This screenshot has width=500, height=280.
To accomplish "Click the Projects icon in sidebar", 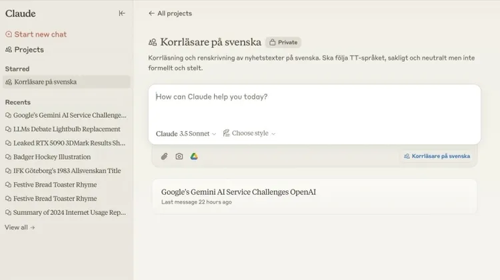I will pyautogui.click(x=9, y=50).
